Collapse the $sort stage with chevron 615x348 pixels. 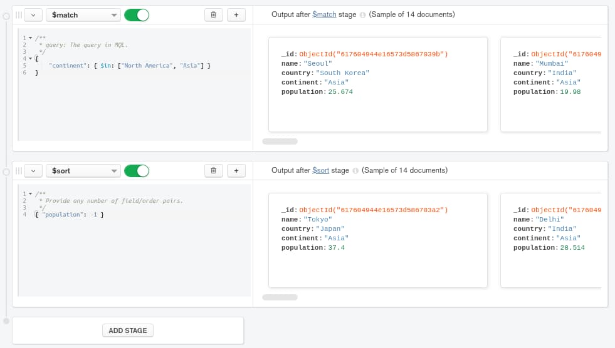tap(33, 171)
